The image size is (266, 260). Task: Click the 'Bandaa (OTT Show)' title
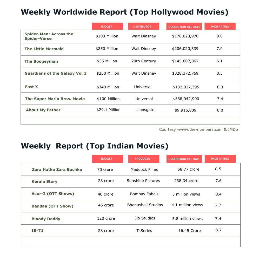52,206
